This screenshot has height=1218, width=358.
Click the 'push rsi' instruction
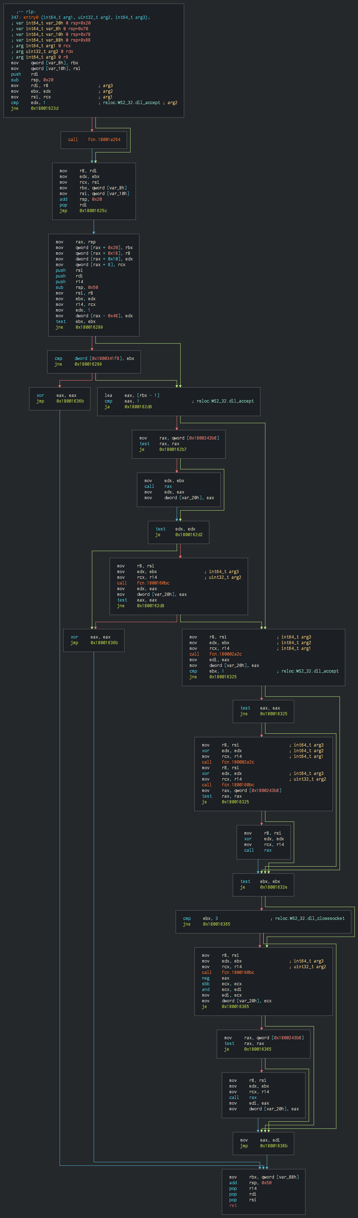pos(70,270)
